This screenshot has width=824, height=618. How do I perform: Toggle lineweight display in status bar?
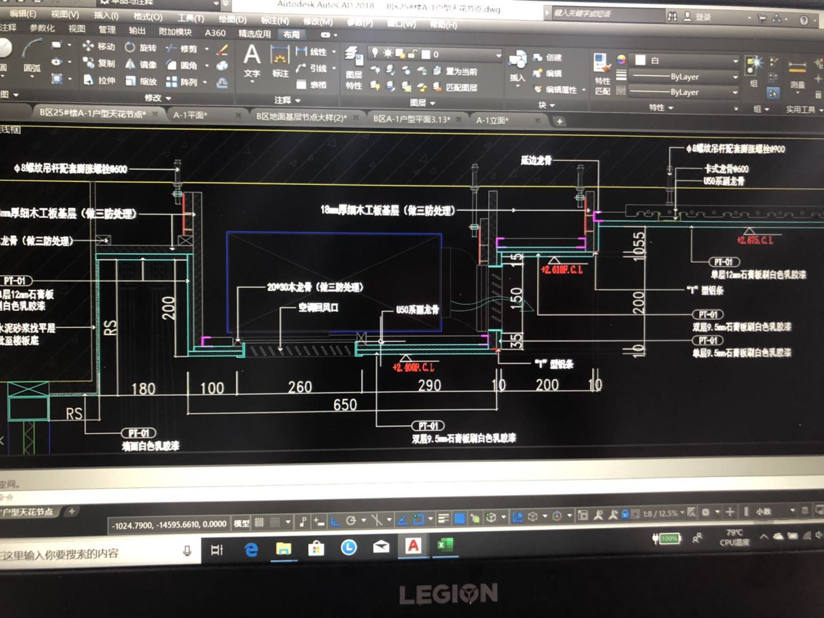click(x=443, y=518)
